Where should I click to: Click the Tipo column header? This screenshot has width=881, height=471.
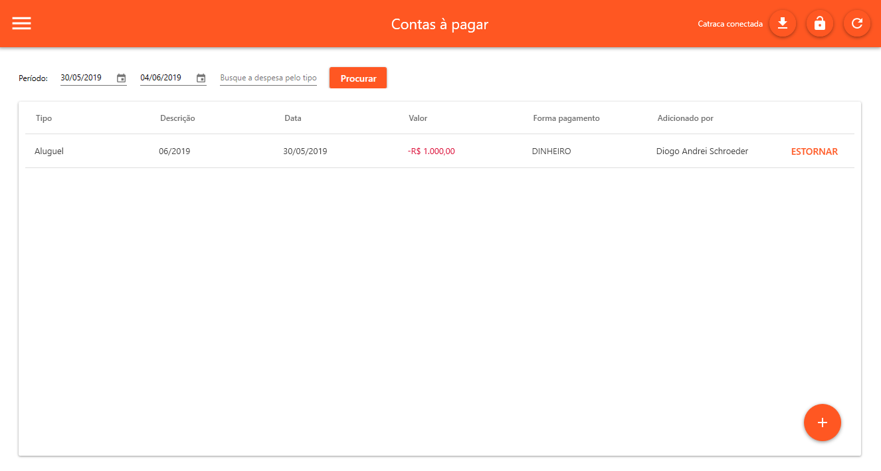[44, 118]
